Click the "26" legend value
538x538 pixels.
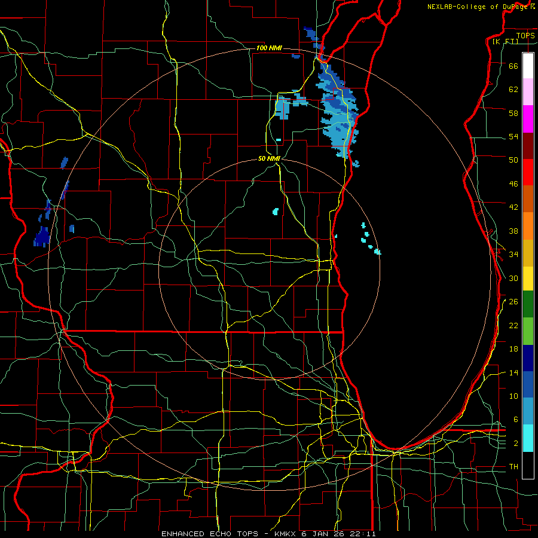point(513,302)
